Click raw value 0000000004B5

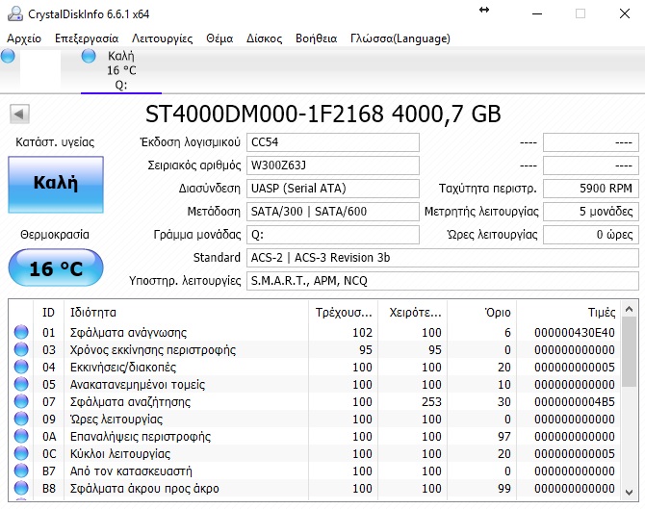(x=575, y=401)
